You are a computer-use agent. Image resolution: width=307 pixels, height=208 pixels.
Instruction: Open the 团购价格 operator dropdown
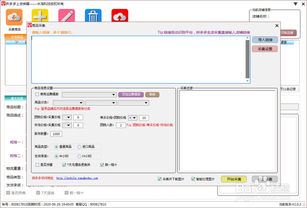(67, 117)
